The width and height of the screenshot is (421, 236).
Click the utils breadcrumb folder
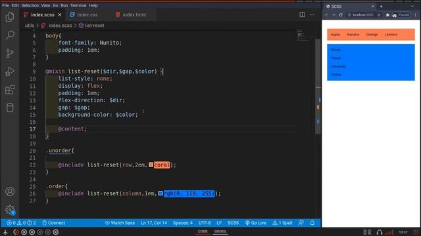coord(30,26)
